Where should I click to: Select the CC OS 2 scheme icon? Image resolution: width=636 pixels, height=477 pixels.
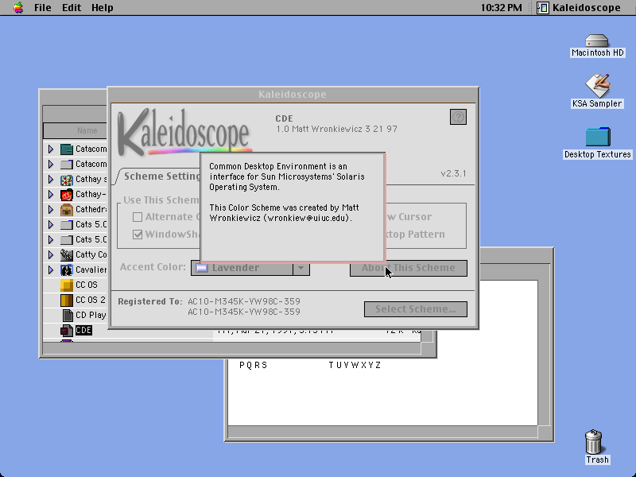pyautogui.click(x=67, y=301)
